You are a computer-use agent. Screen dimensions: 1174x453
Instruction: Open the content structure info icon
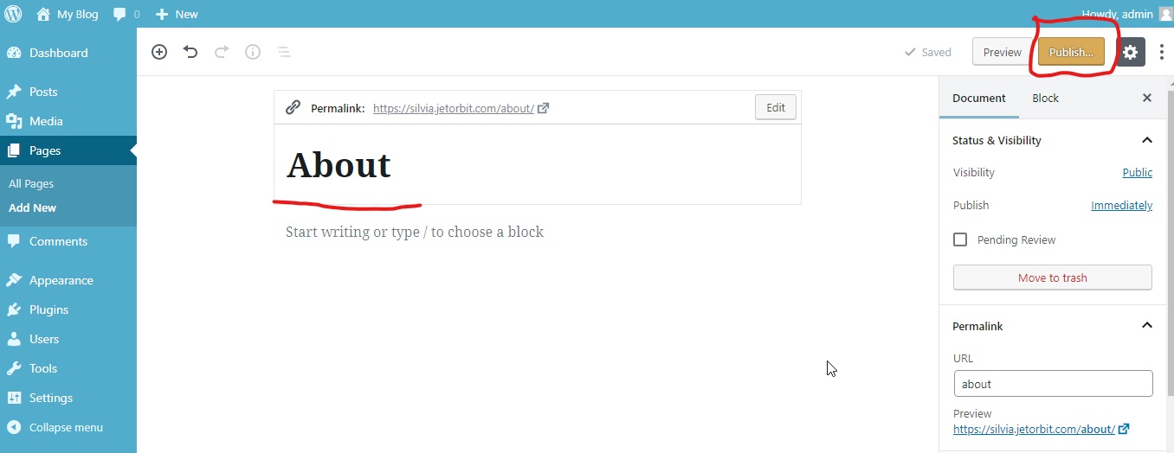(x=253, y=52)
